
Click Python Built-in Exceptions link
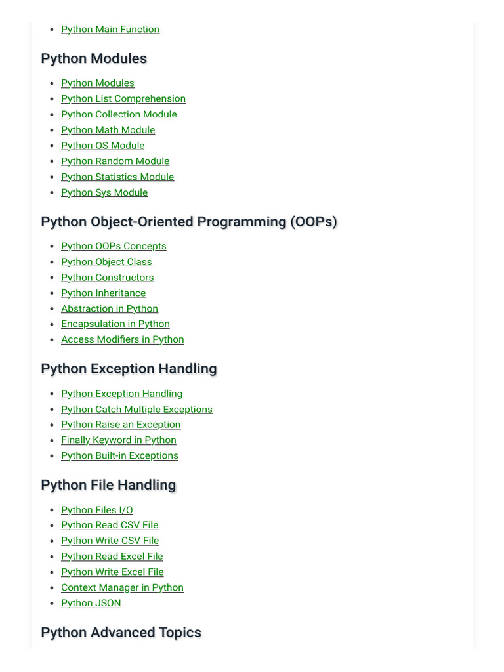(x=119, y=455)
